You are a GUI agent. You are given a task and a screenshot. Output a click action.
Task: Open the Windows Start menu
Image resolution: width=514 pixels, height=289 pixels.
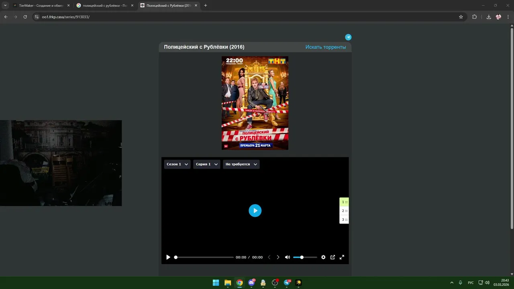point(216,283)
